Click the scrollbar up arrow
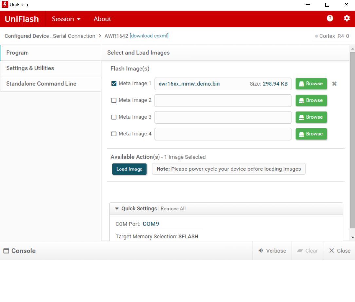The width and height of the screenshot is (355, 302). (352, 49)
